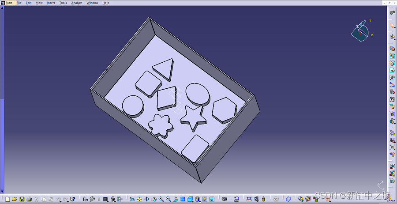Screen dimensions: 397x204
Task: Open the Help menu
Action: click(x=106, y=3)
